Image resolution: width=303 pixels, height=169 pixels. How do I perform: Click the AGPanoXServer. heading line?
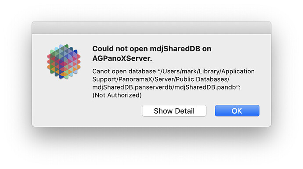tap(122, 58)
